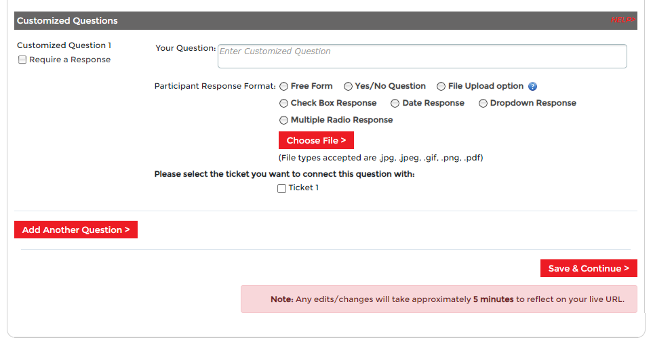Click the Customized Questions section header
Image resolution: width=653 pixels, height=344 pixels.
pos(67,21)
